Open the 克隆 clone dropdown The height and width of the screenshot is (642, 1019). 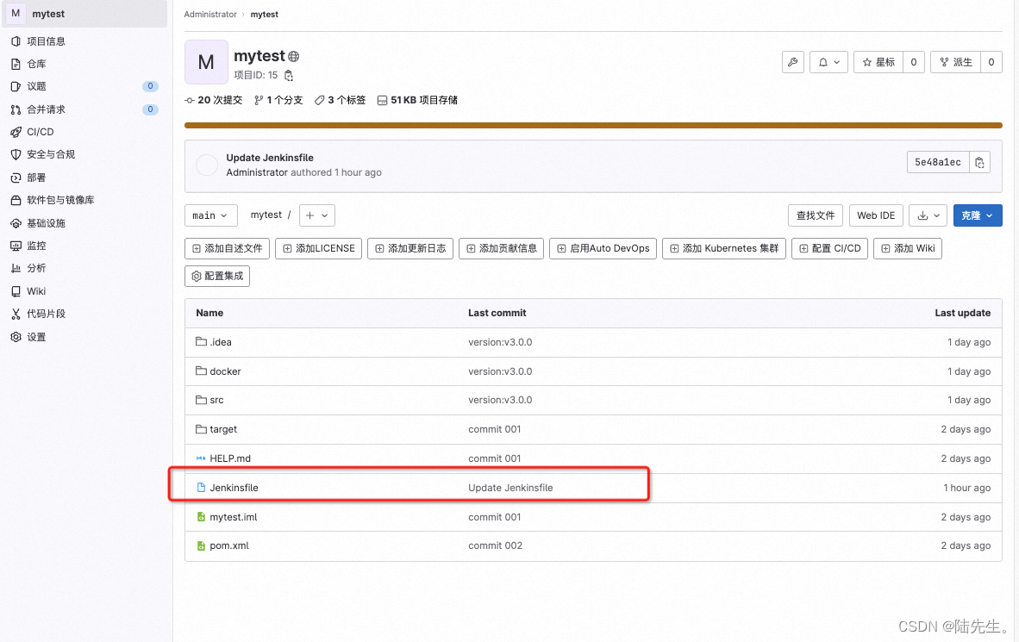click(978, 215)
